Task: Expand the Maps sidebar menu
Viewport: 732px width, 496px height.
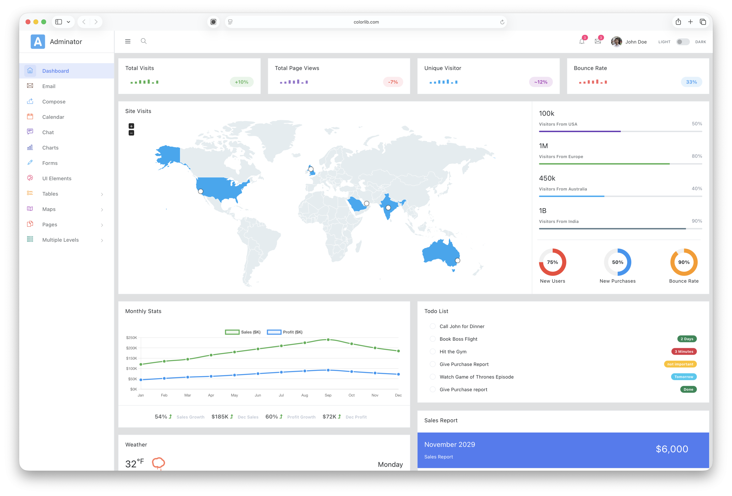Action: (x=49, y=209)
